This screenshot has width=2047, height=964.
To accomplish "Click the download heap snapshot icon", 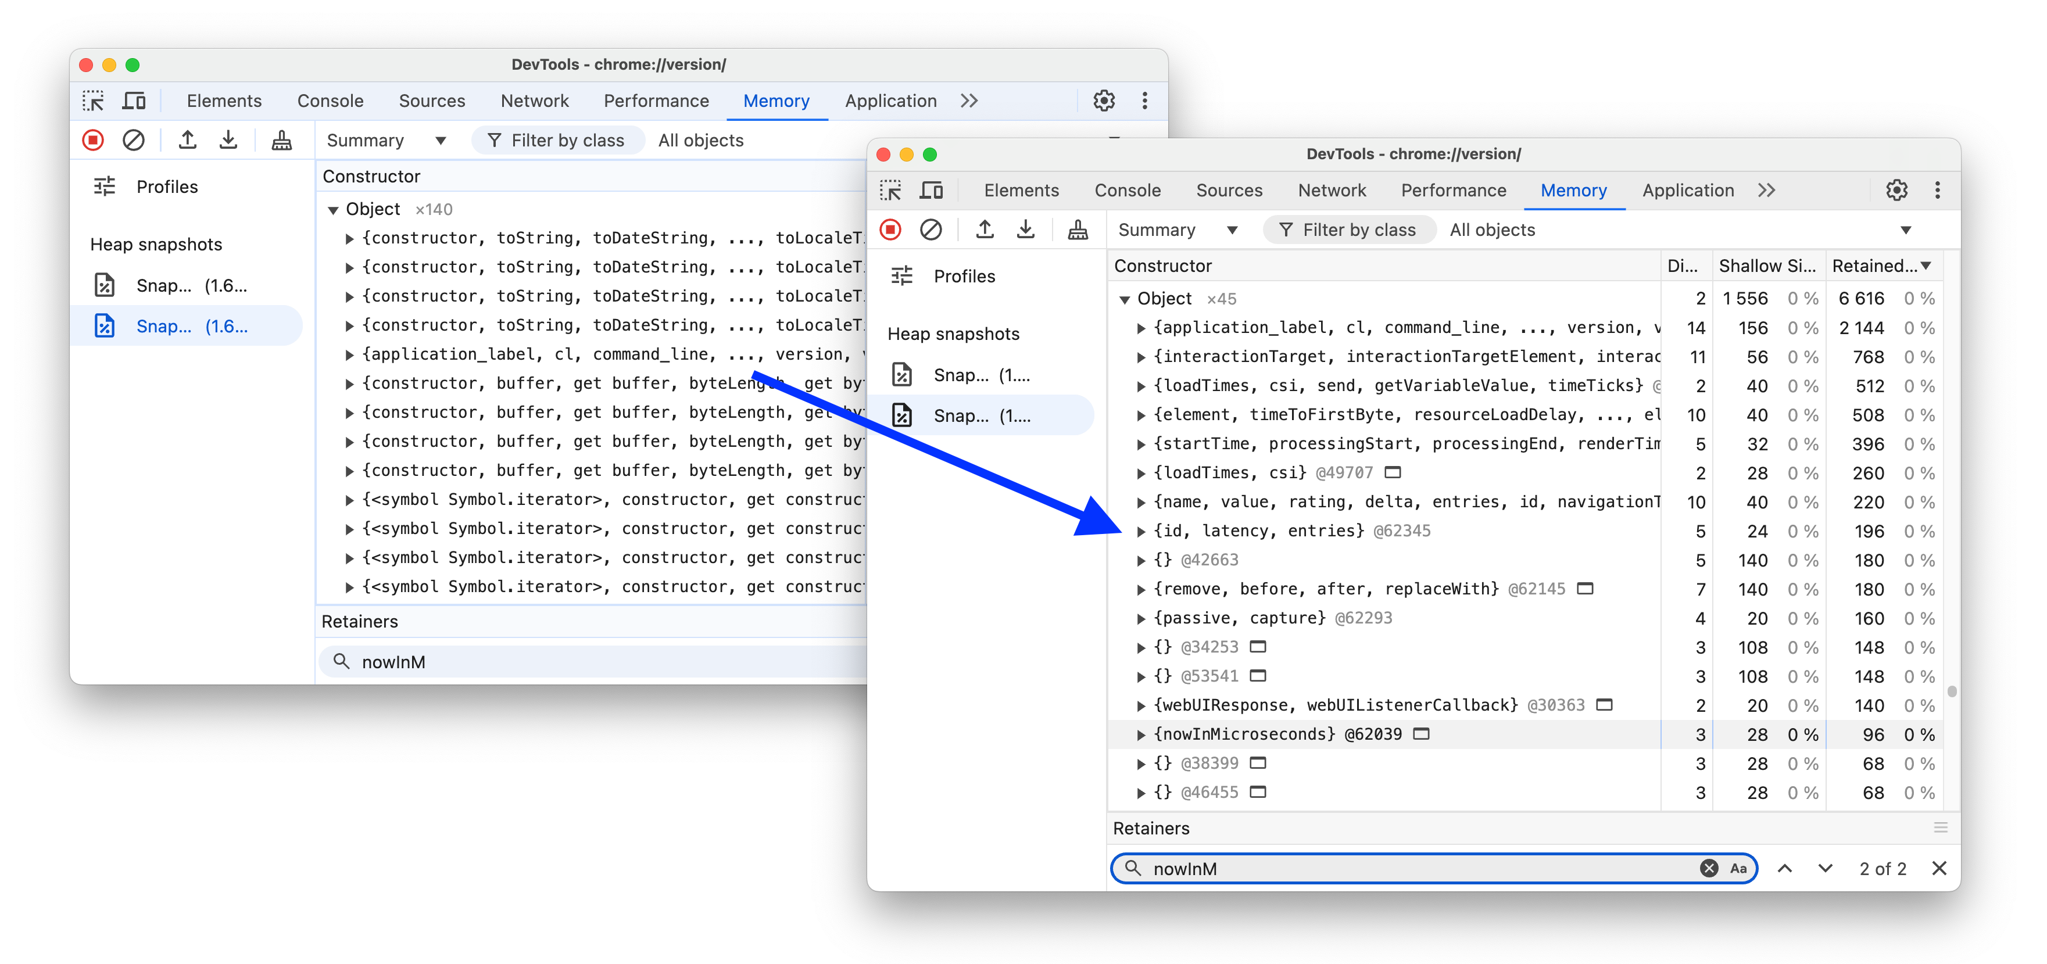I will tap(1026, 230).
